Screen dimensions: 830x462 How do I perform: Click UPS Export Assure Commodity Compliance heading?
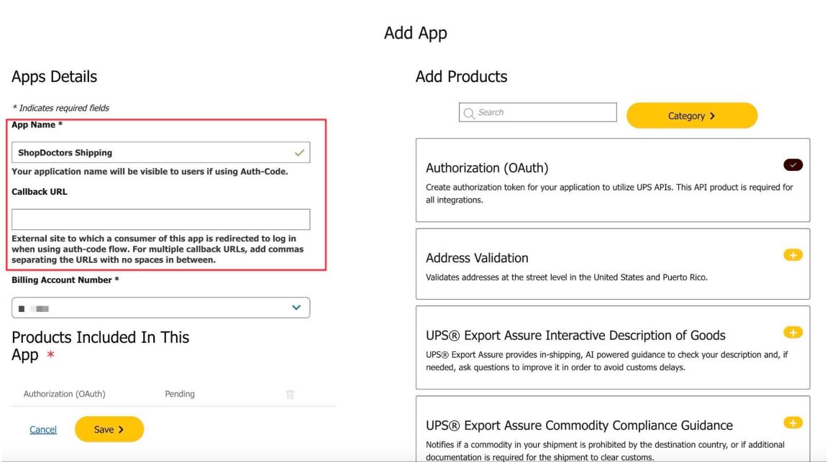[579, 425]
